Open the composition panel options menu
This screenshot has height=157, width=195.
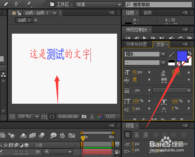111,13
